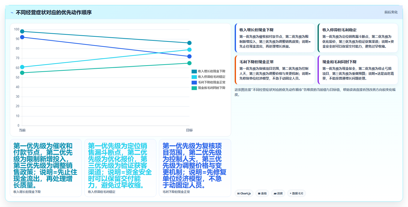The image size is (408, 207).
Task: Click the panel title 不同经营症状对应的优先动作顺序
Action: click(x=54, y=12)
